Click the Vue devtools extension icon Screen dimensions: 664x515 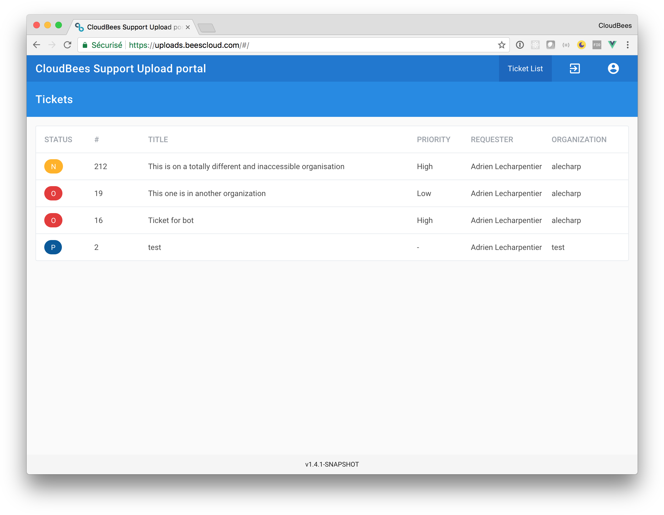(612, 45)
